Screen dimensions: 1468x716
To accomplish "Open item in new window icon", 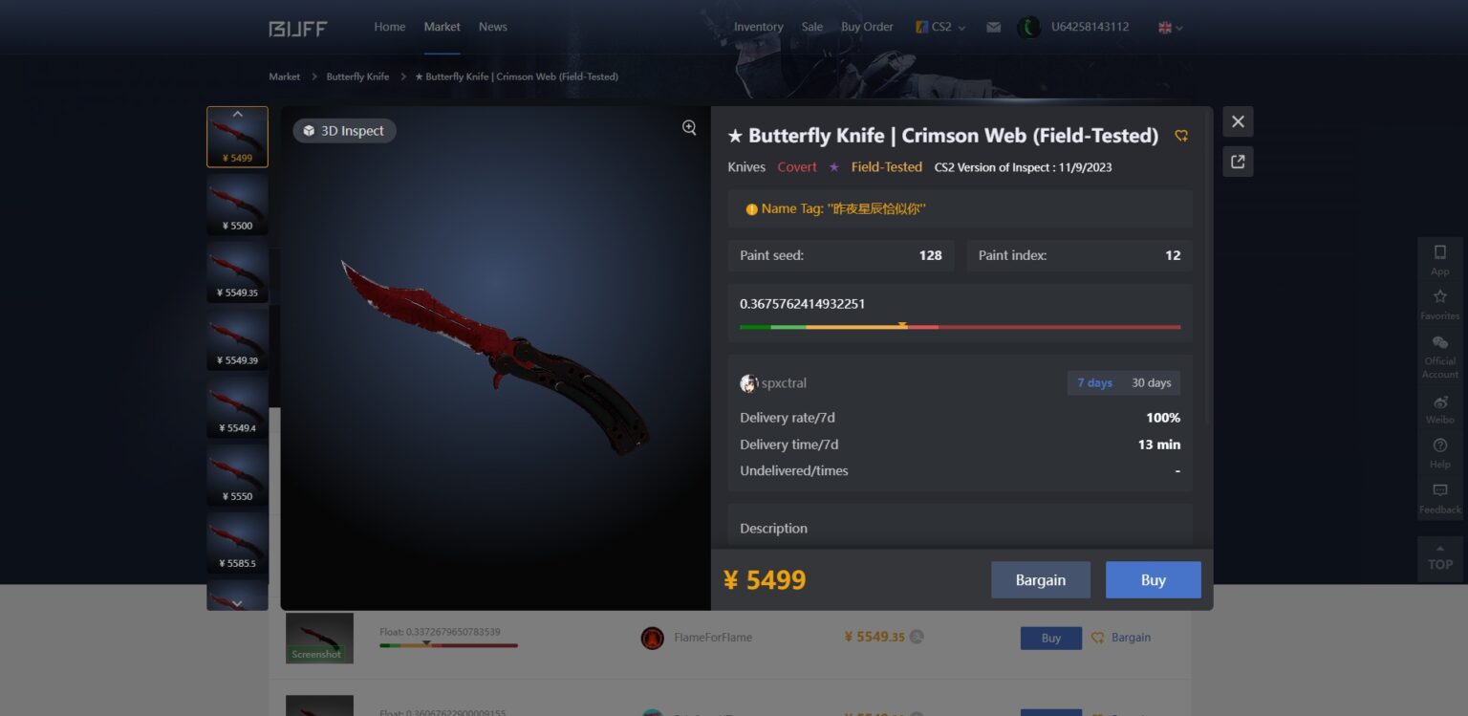I will point(1238,162).
